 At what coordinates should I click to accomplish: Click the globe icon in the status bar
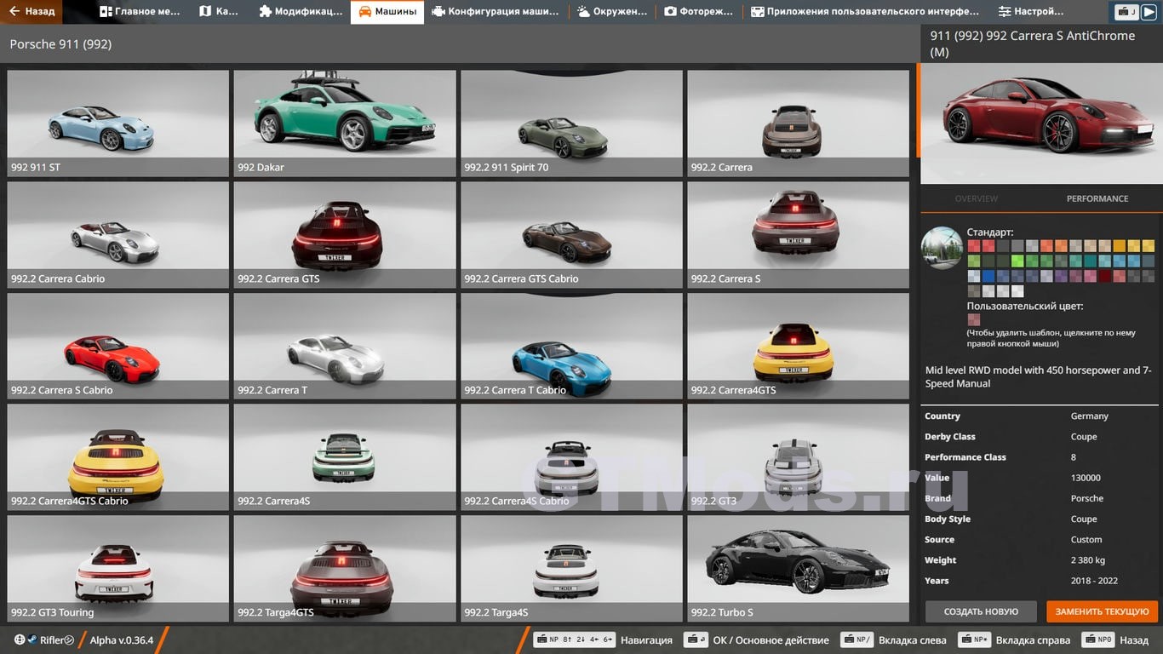(x=20, y=640)
